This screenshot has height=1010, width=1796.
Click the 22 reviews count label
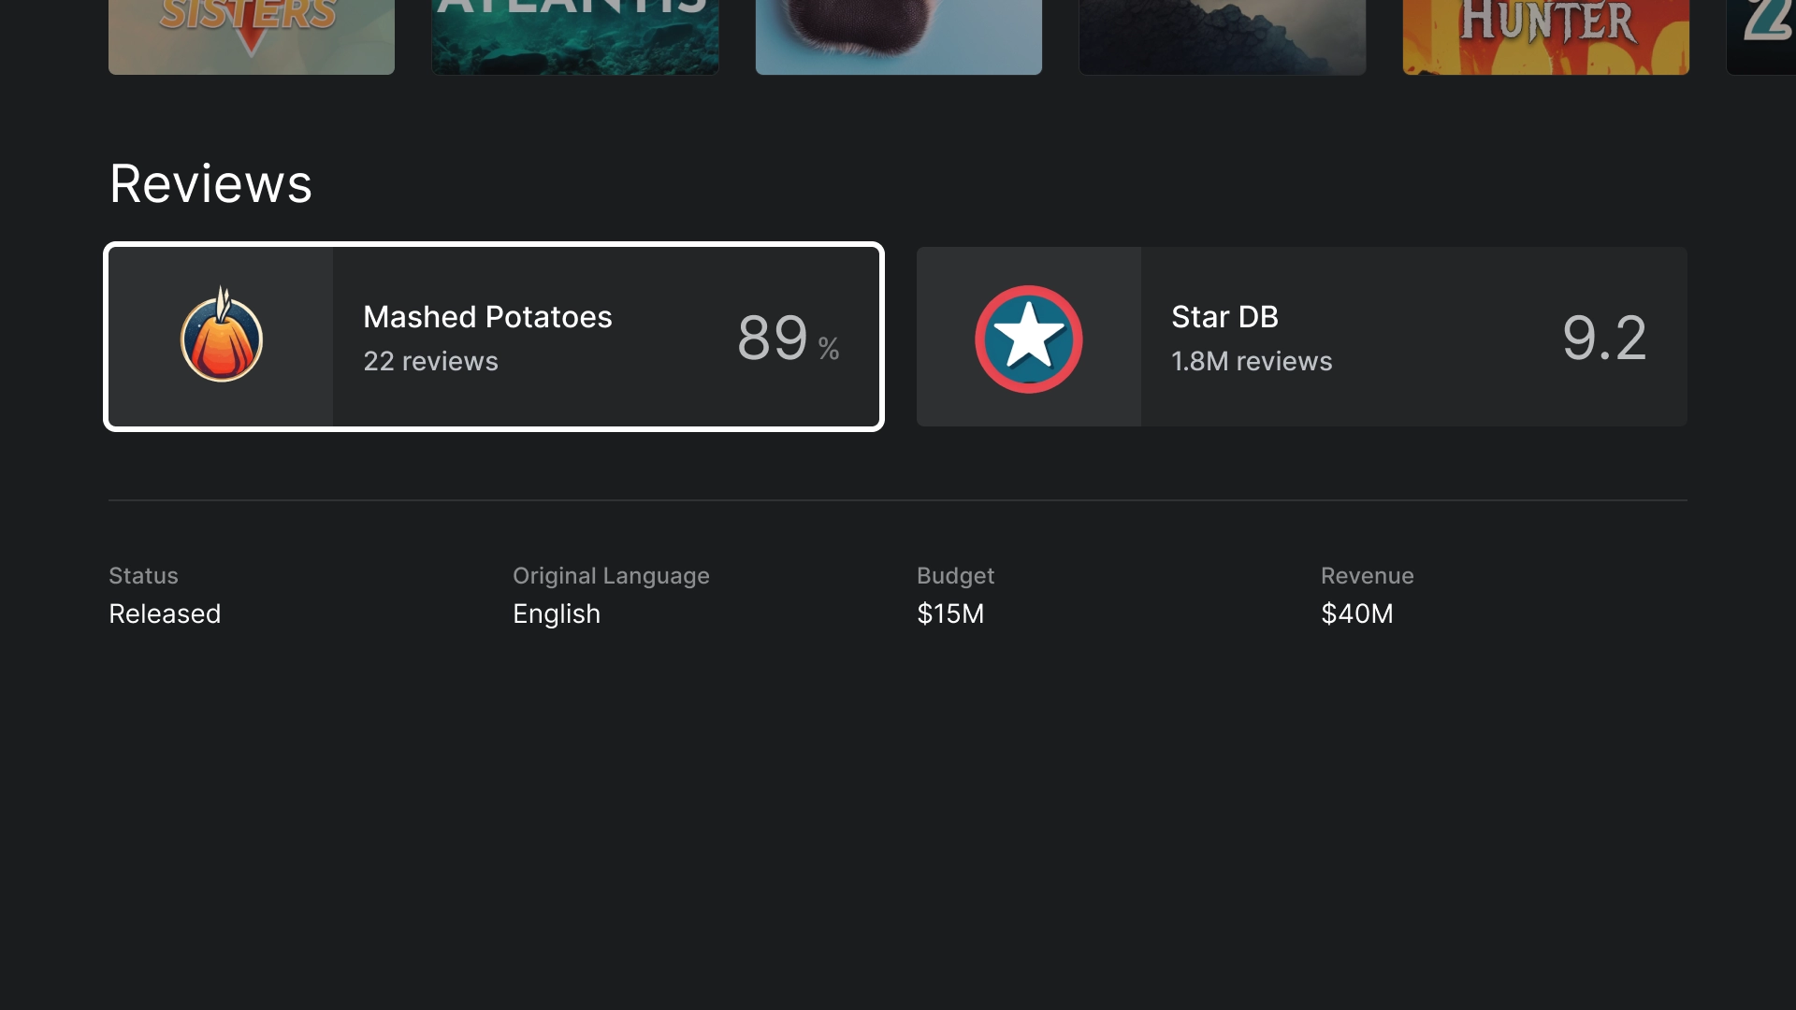(430, 361)
